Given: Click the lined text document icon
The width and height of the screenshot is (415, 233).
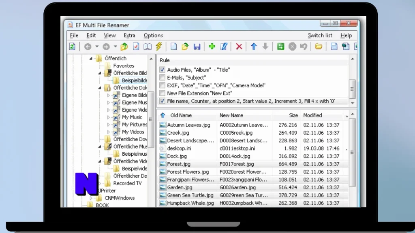Looking at the screenshot, I should tap(334, 47).
